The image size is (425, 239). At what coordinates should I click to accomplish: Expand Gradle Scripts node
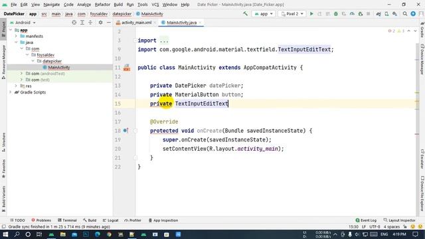pos(11,92)
